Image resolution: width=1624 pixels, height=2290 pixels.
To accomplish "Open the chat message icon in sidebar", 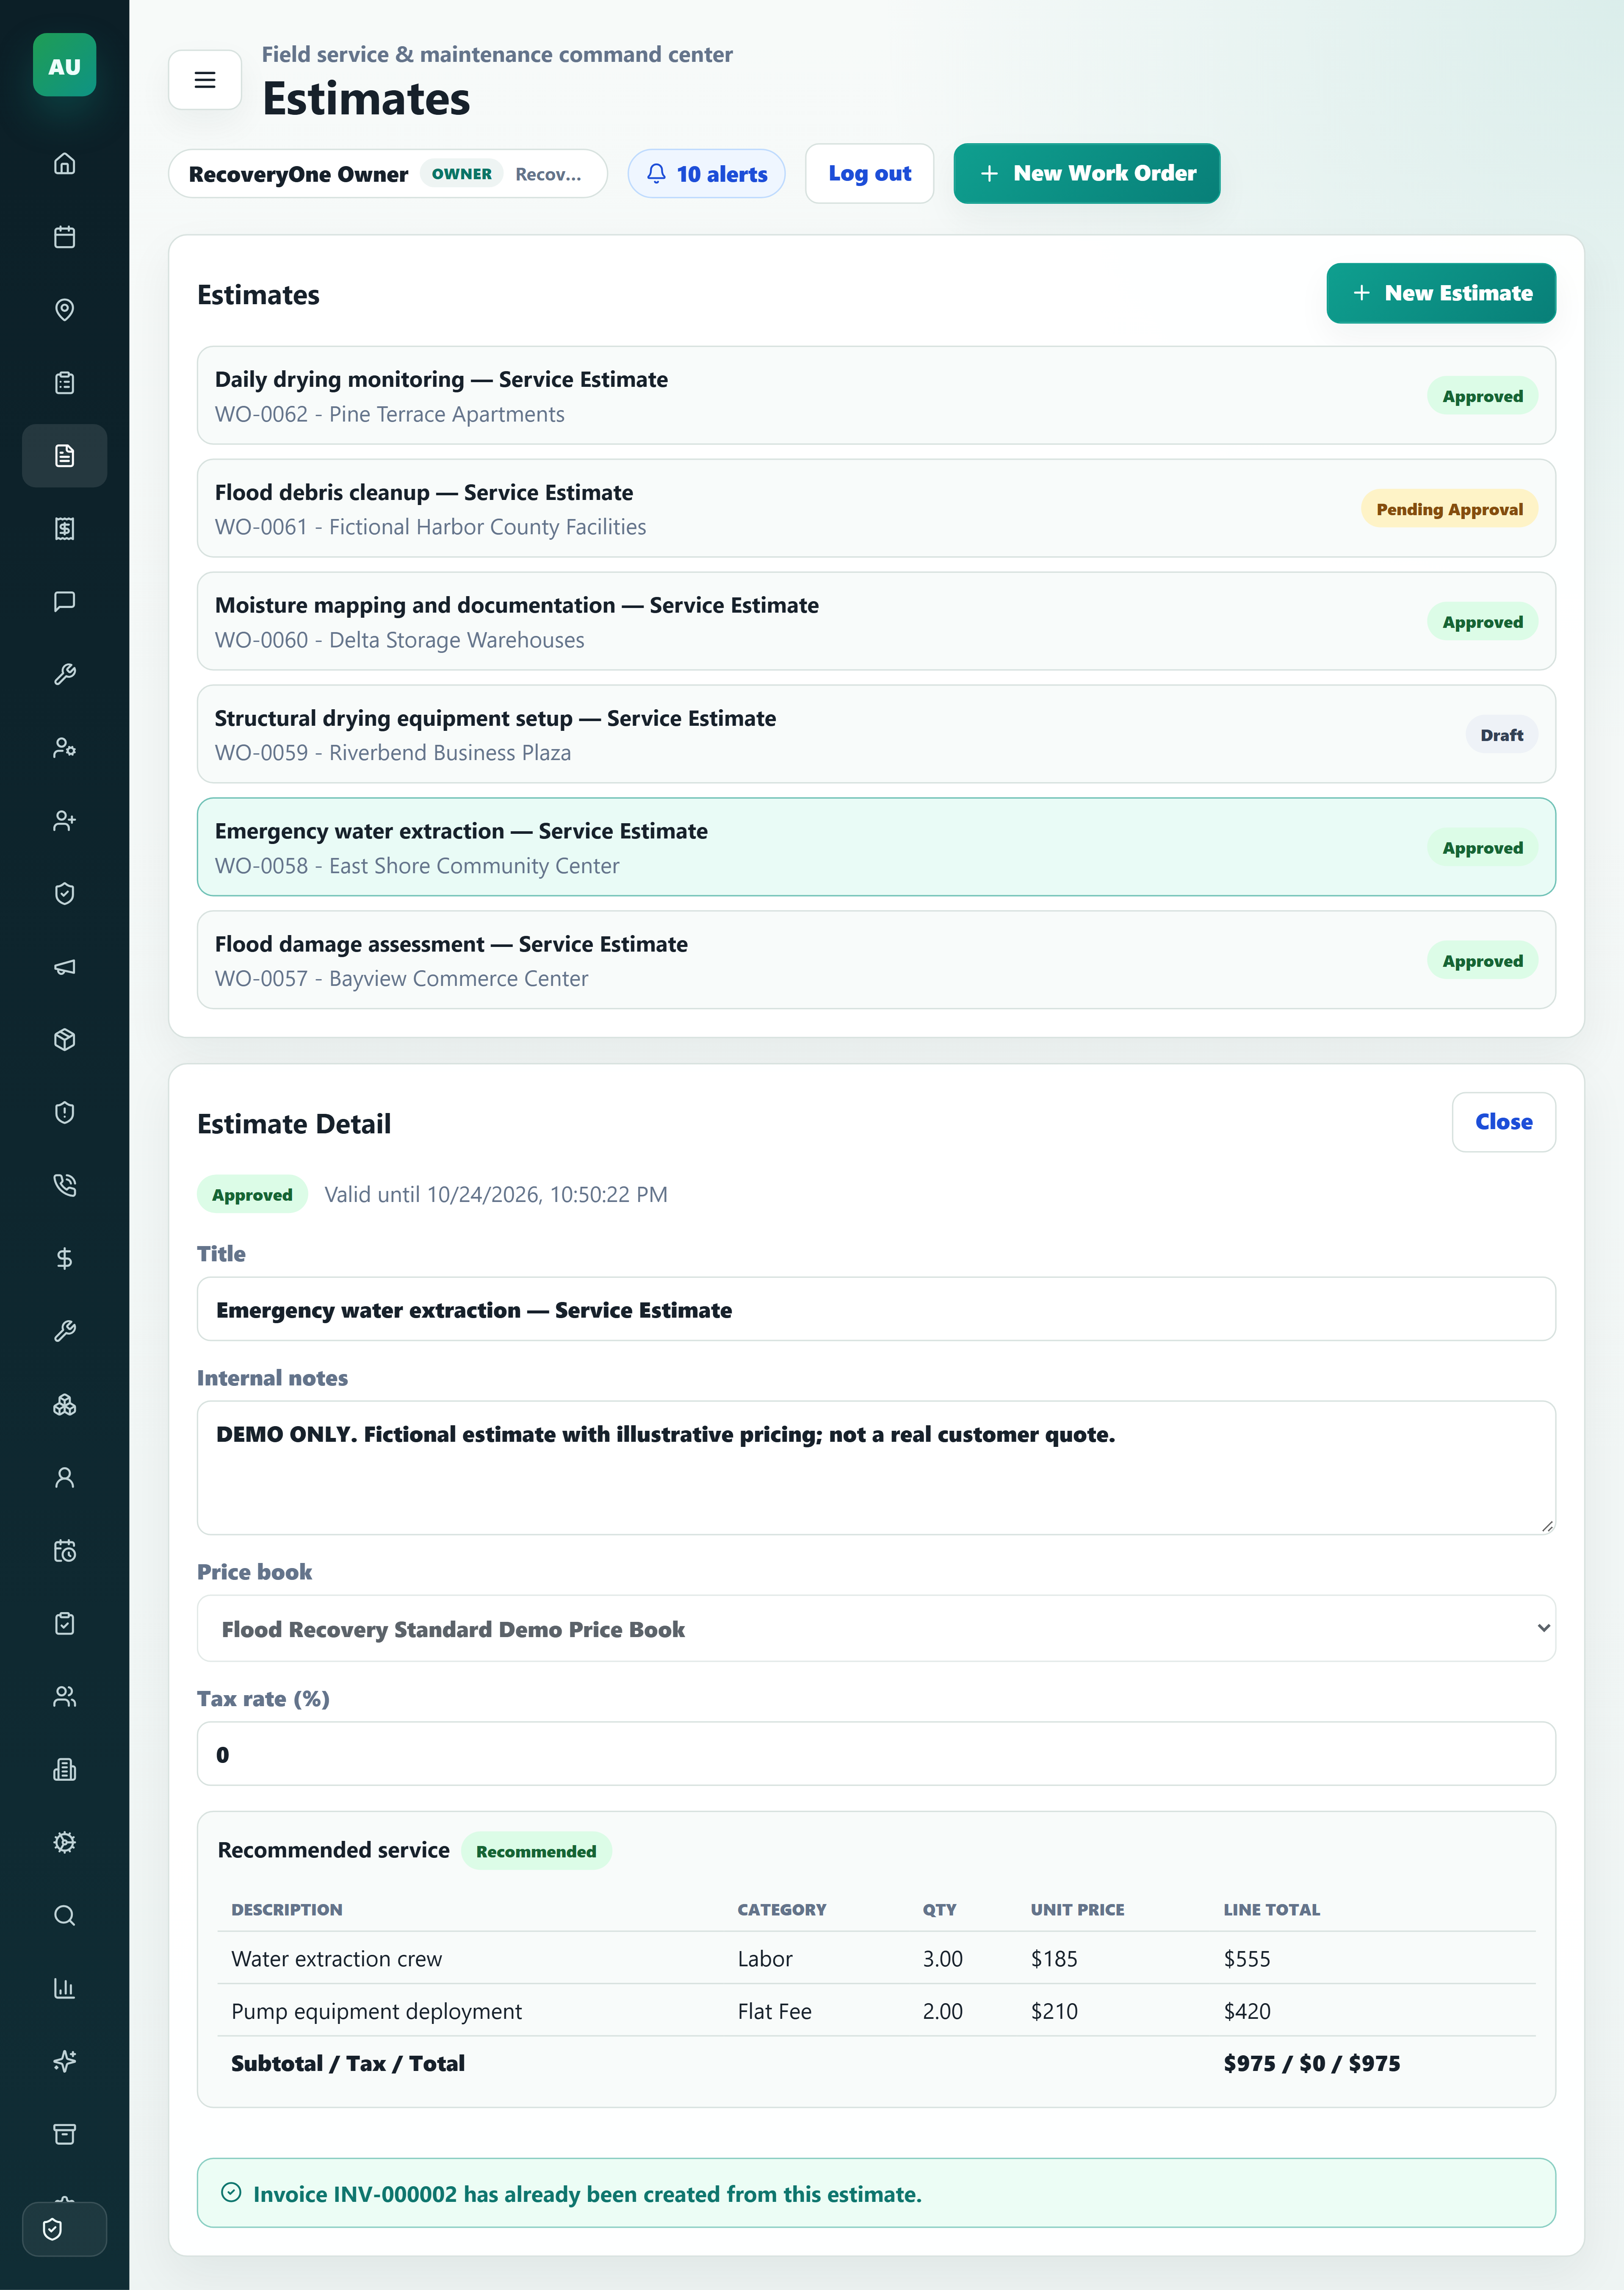I will (x=64, y=601).
